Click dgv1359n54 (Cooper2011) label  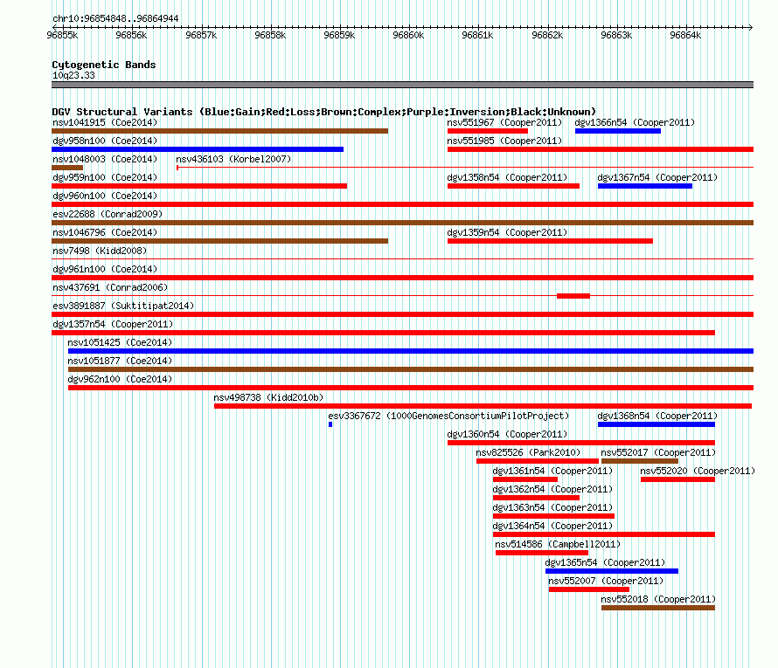[x=507, y=232]
